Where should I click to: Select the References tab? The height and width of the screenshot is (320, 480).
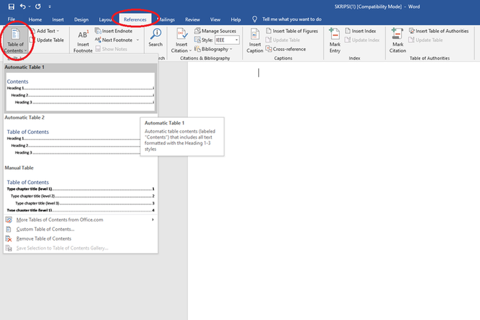point(135,20)
